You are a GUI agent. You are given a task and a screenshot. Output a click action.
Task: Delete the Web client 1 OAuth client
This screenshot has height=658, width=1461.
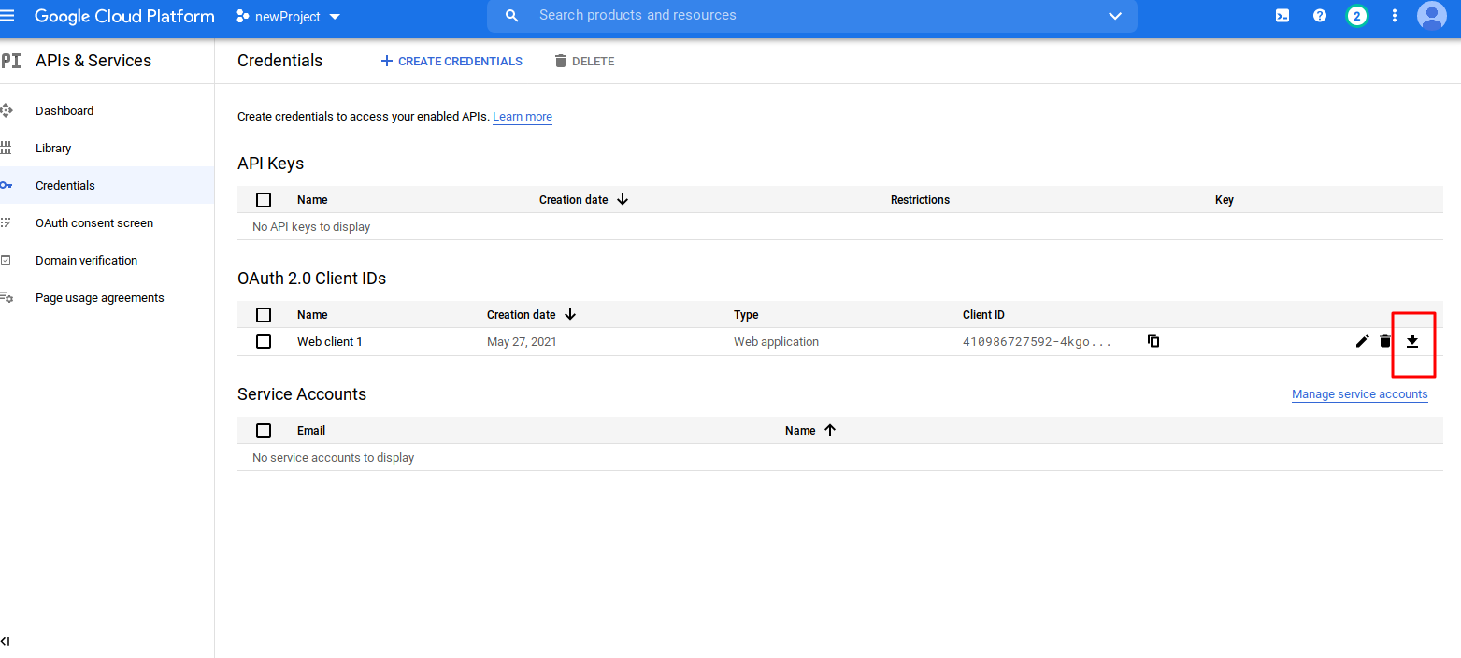click(x=1385, y=341)
